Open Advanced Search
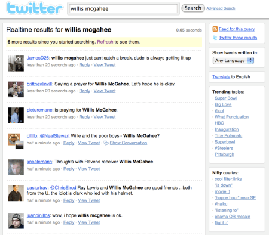Image resolution: width=269 pixels, height=235 pixels. click(221, 8)
